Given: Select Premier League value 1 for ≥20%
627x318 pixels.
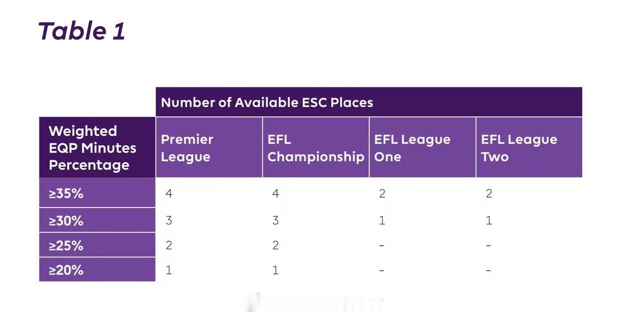Looking at the screenshot, I should [x=169, y=270].
